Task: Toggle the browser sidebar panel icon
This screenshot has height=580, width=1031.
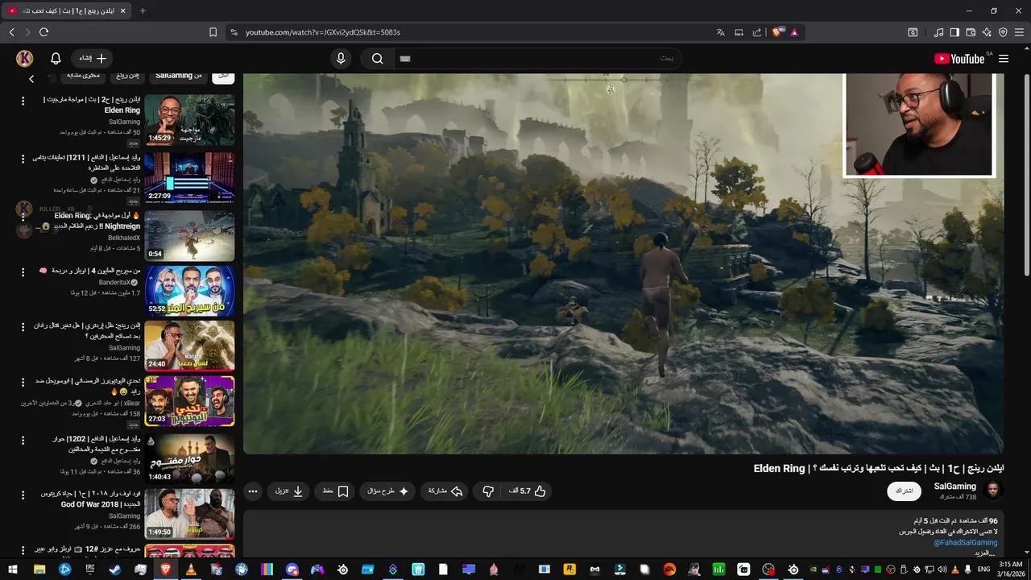Action: click(x=954, y=32)
